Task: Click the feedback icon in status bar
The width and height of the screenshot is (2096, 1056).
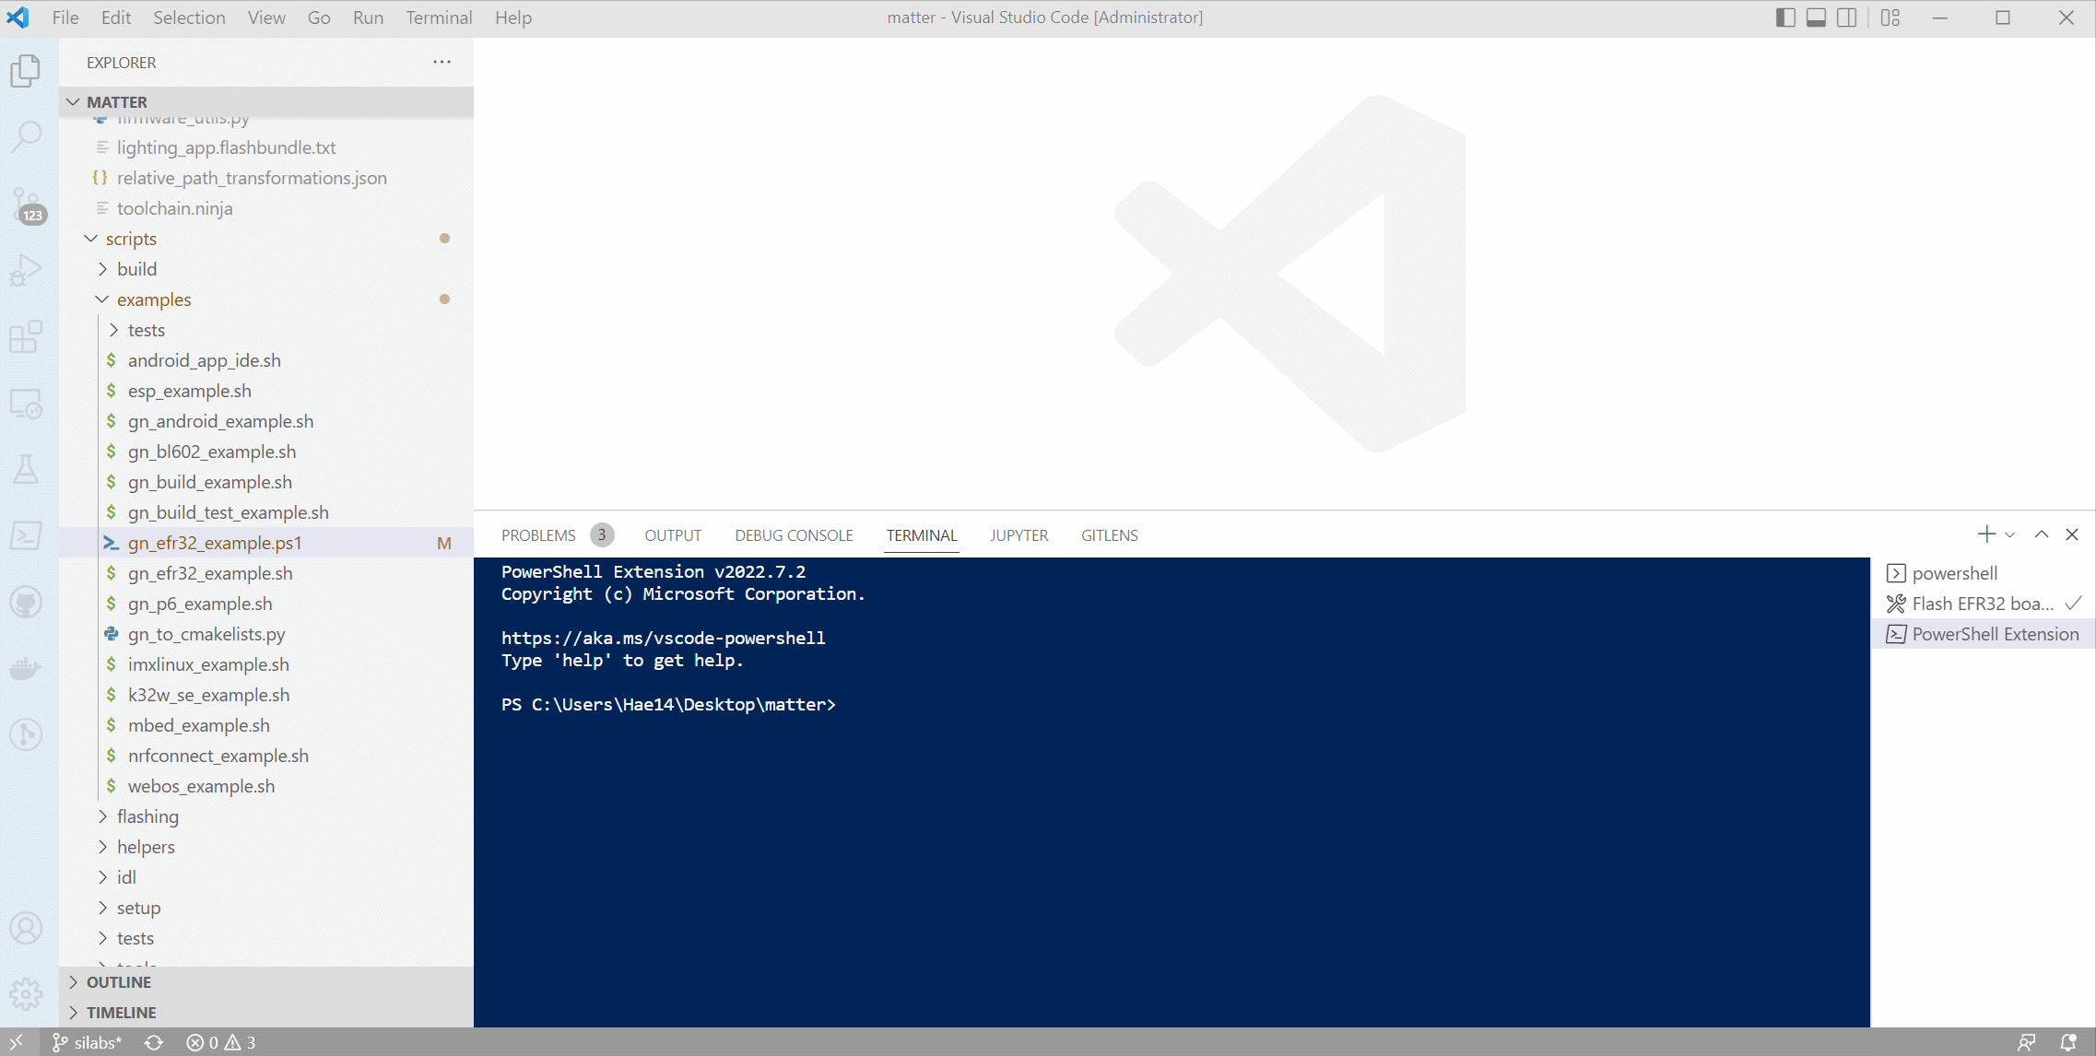Action: [2026, 1042]
